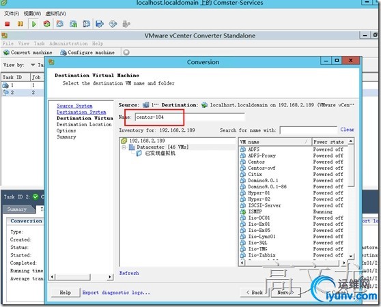Click the VM Name input field
381x307 pixels.
[x=190, y=117]
